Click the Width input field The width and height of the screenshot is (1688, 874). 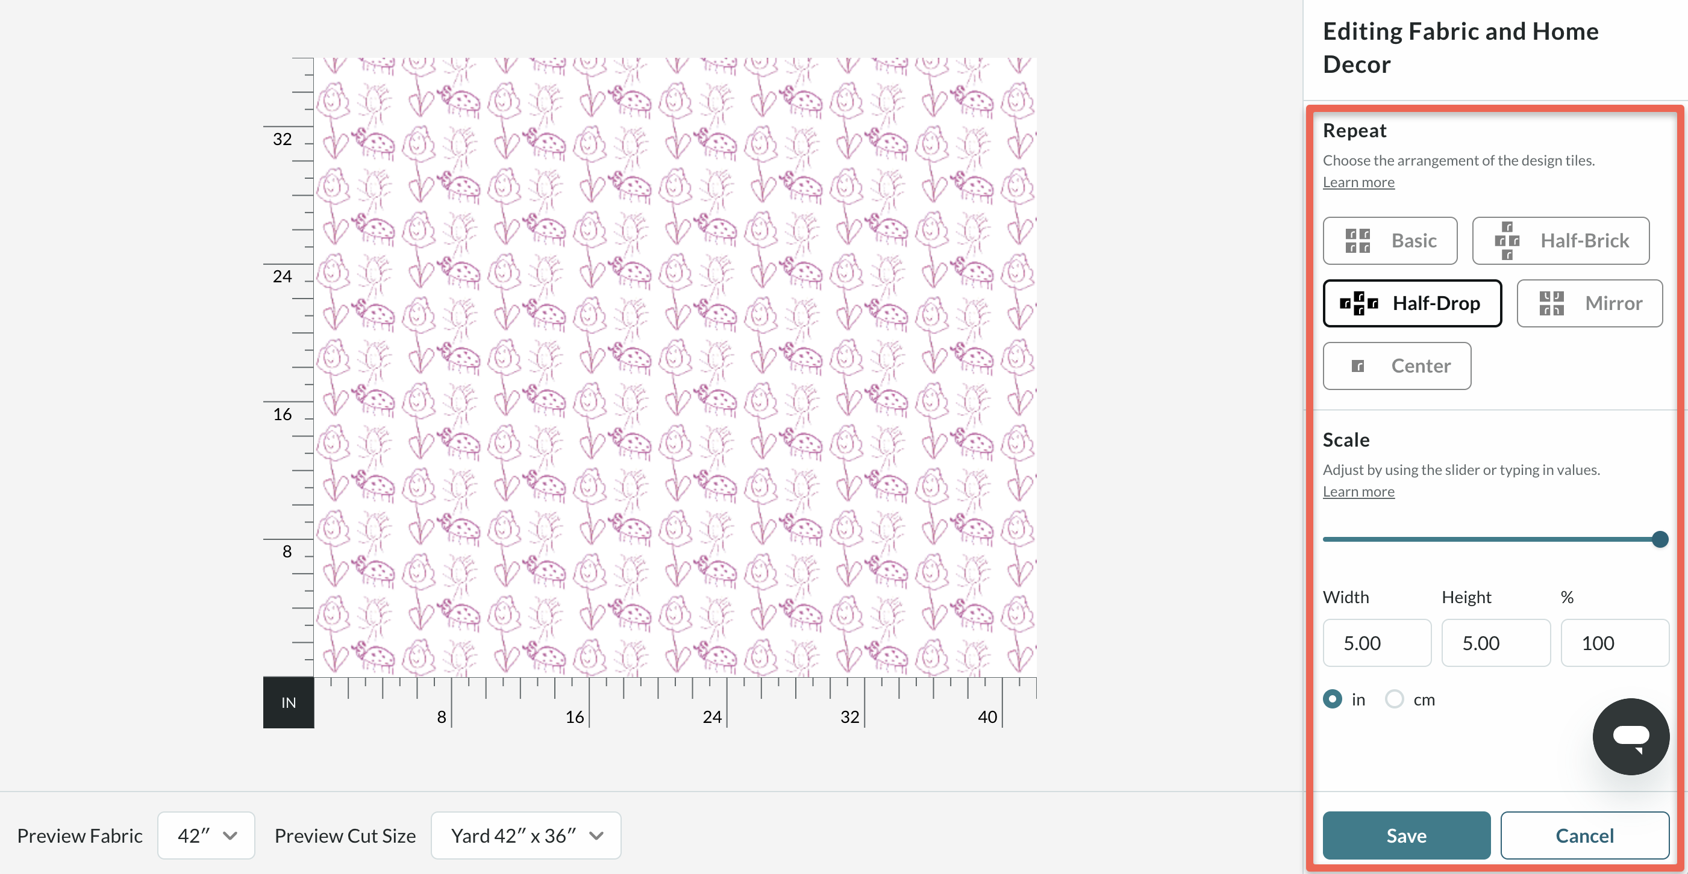coord(1377,643)
